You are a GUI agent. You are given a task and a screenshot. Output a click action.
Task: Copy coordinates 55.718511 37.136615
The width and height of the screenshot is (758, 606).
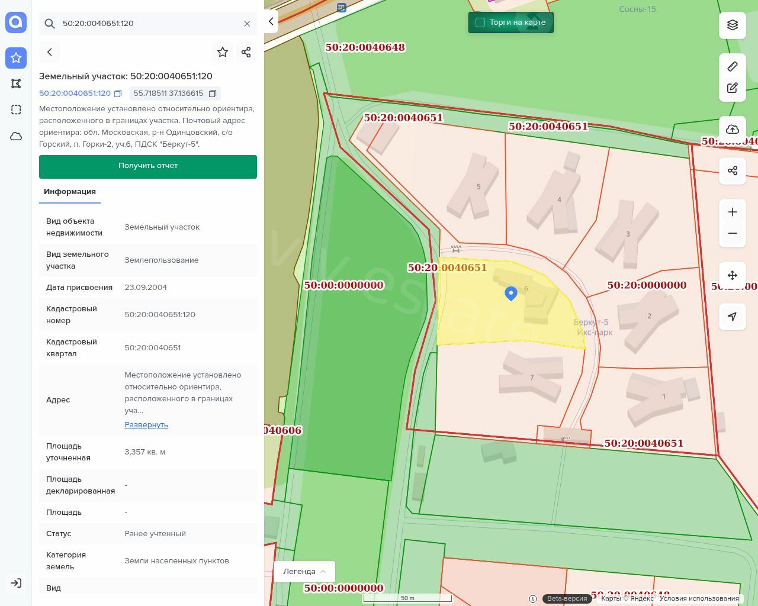point(213,94)
